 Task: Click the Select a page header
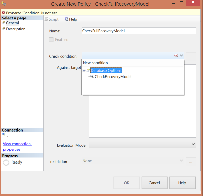(x=22, y=18)
